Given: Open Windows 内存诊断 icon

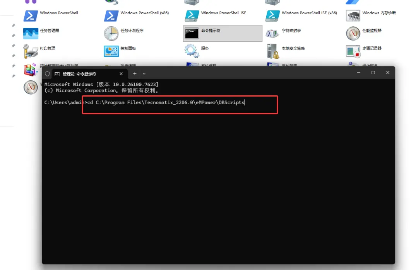Looking at the screenshot, I should pyautogui.click(x=353, y=16).
